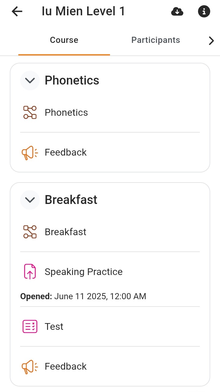
Task: Open the Speaking Practice assignment
Action: point(83,272)
